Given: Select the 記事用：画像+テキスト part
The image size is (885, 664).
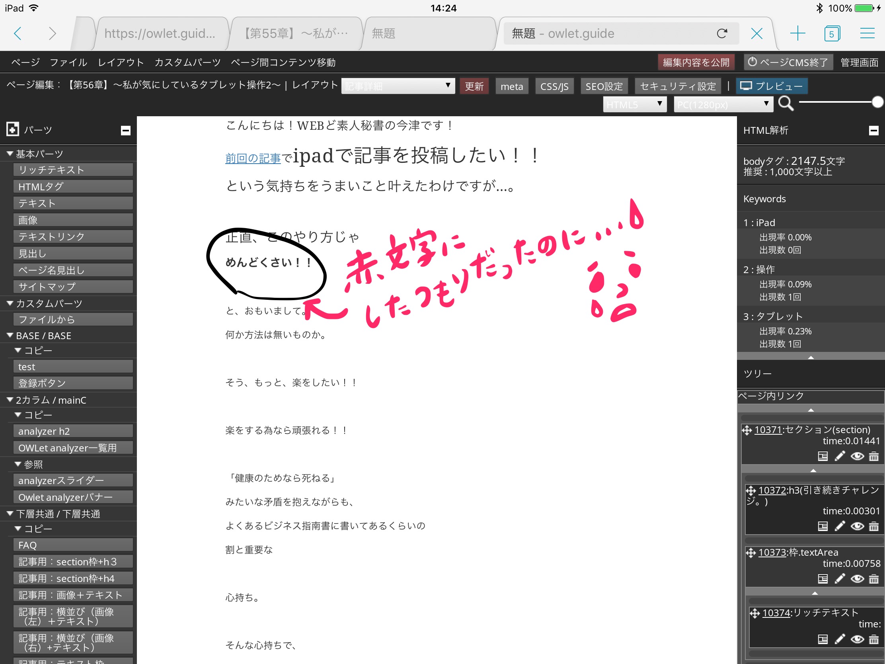Looking at the screenshot, I should 73,595.
